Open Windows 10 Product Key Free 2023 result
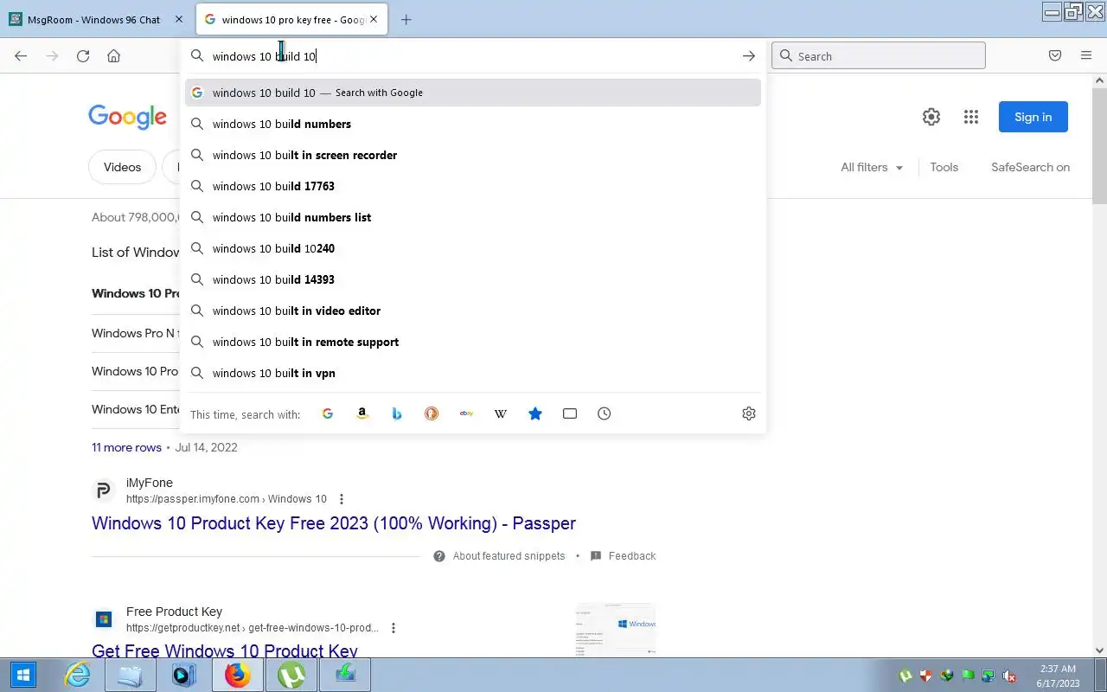The width and height of the screenshot is (1107, 692). [x=333, y=523]
